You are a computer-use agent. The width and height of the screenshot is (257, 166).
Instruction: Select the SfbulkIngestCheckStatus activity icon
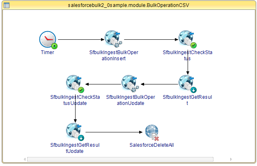[x=188, y=39]
